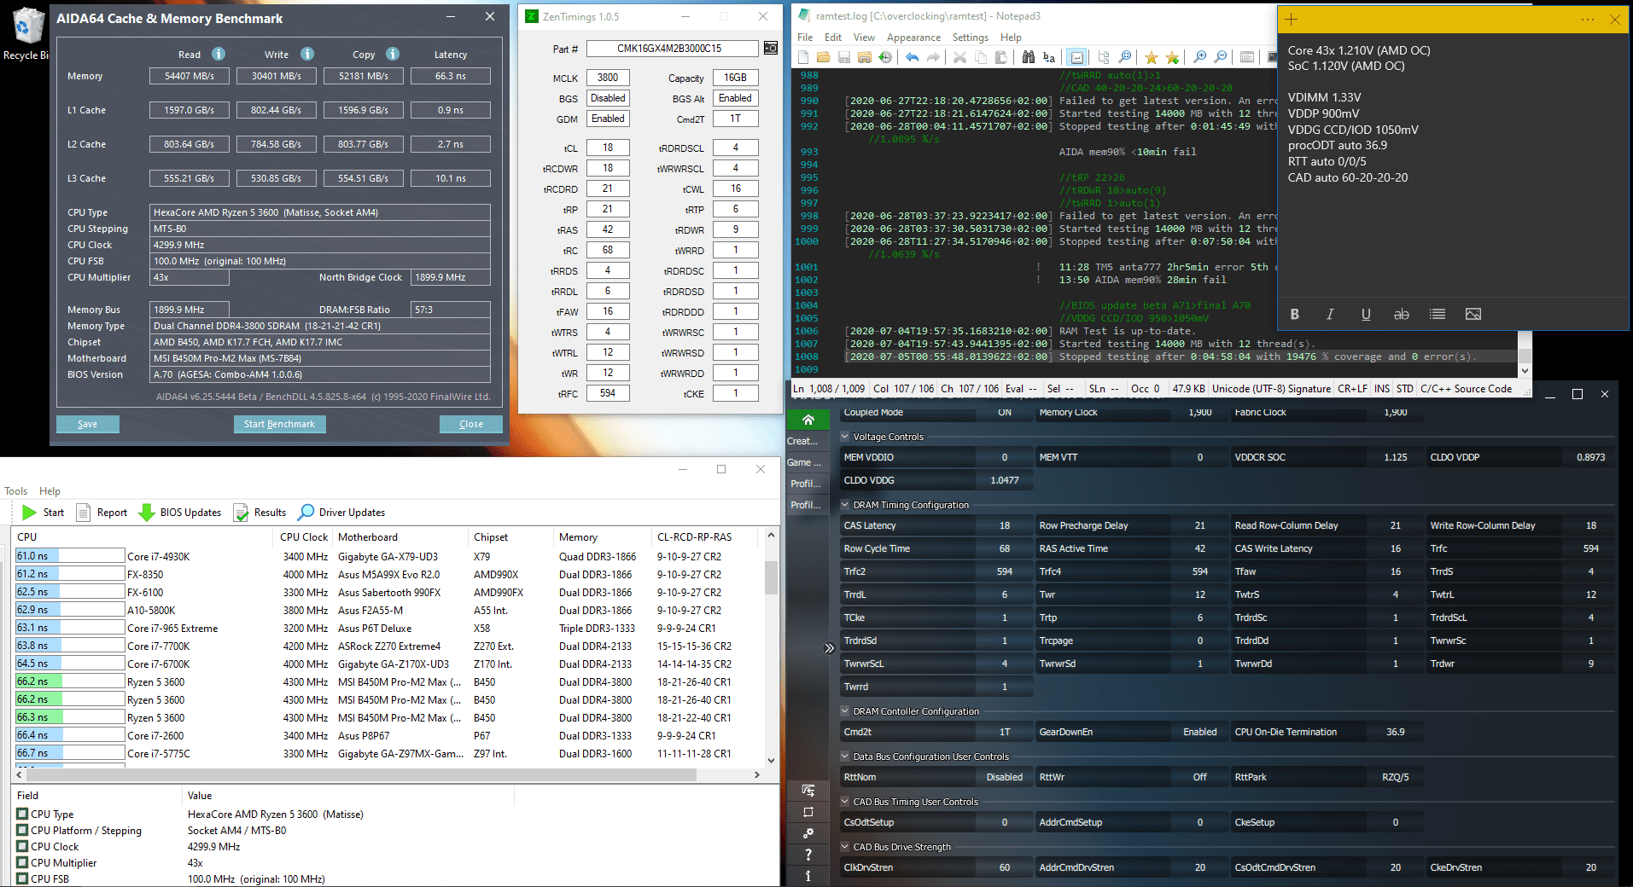Click Save in AIDA64 benchmark window
The width and height of the screenshot is (1633, 887).
87,424
